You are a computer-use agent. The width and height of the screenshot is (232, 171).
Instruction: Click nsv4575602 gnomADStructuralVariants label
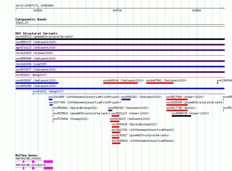point(81,113)
